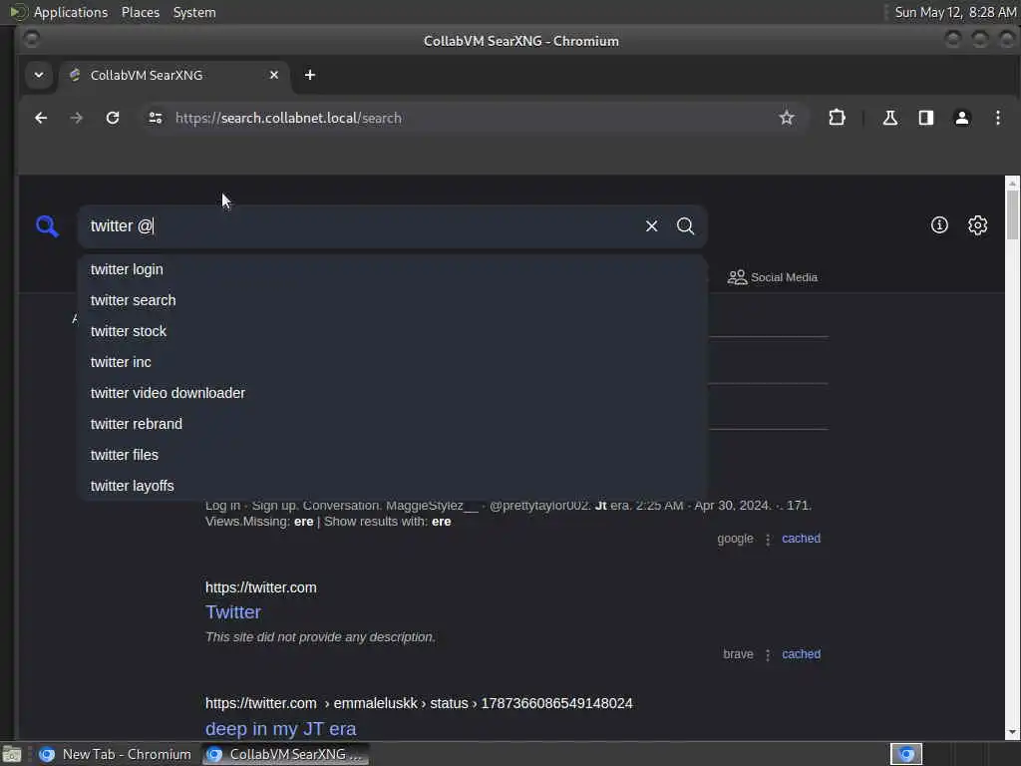The height and width of the screenshot is (766, 1021).
Task: Open 'deep in my JT era' result link
Action: tap(280, 729)
